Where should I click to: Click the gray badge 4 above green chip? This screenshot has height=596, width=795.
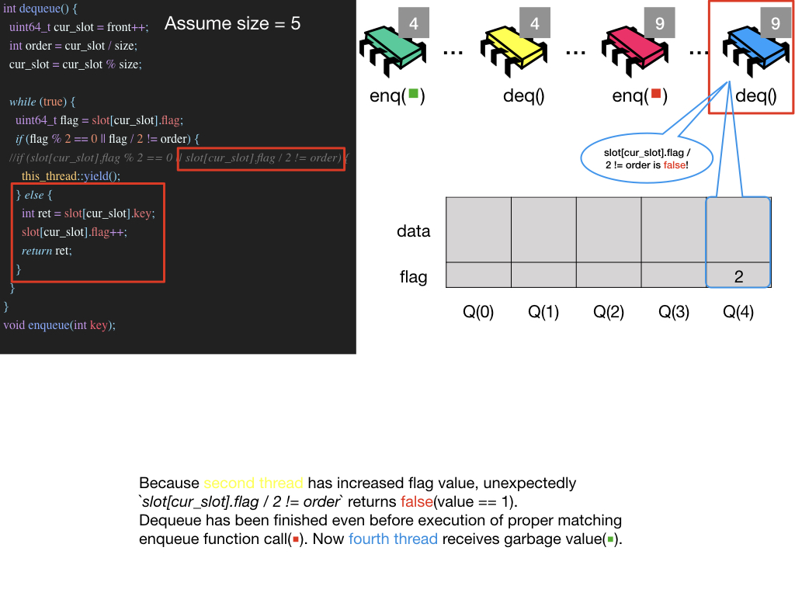point(414,23)
